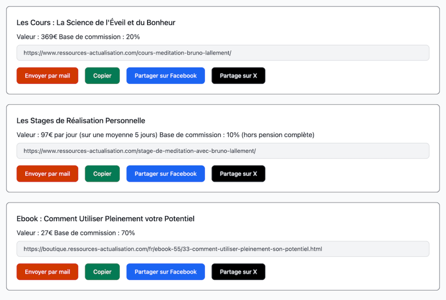Click the Les Cours card heading
Viewport: 446px width, 300px height.
(95, 22)
